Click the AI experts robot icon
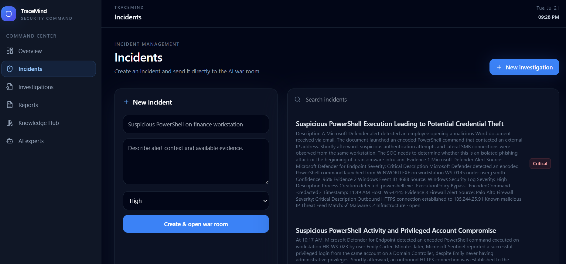This screenshot has width=566, height=264. 10,141
